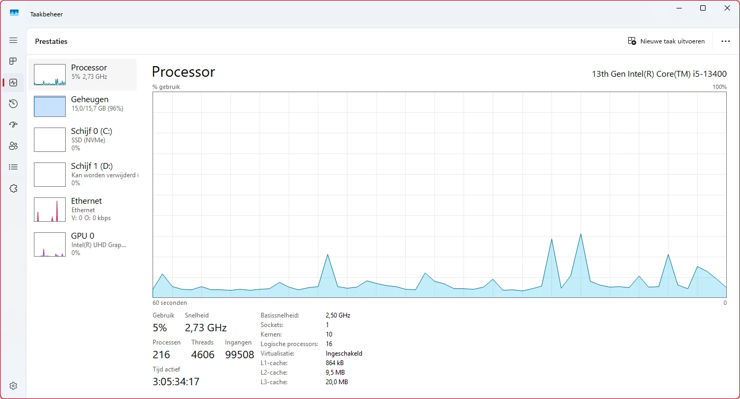Screen dimensions: 740x399
Task: Select the Processor entry in the resource list
Action: pos(83,75)
